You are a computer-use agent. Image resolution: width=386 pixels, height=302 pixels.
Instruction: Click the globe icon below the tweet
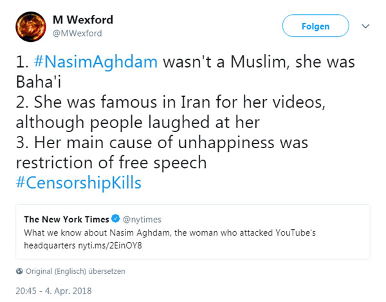click(x=19, y=270)
